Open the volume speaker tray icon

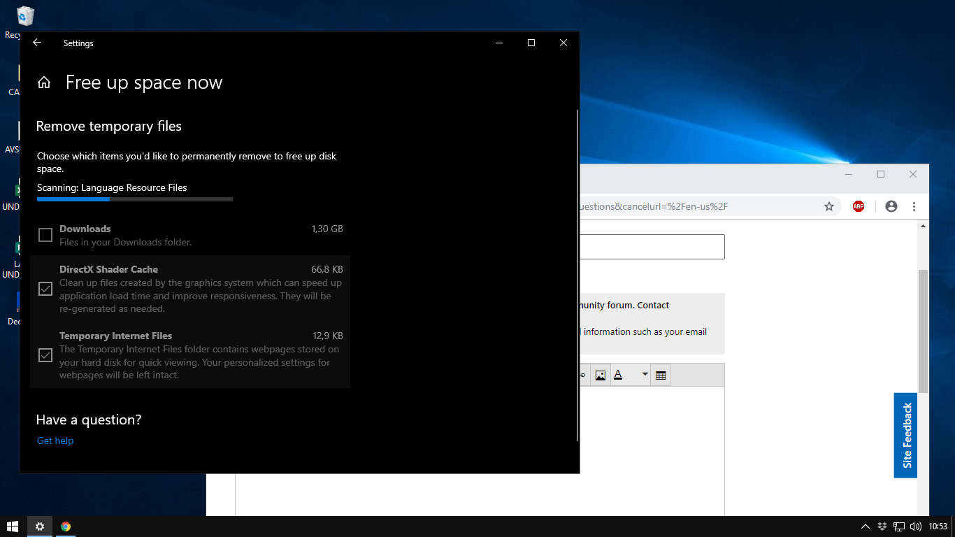pos(916,527)
